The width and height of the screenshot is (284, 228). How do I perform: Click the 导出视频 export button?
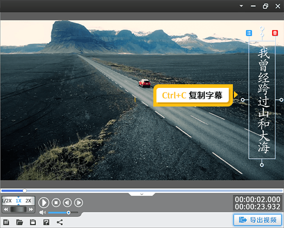click(x=258, y=220)
